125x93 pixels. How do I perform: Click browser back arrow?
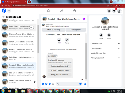(x=2, y=6)
